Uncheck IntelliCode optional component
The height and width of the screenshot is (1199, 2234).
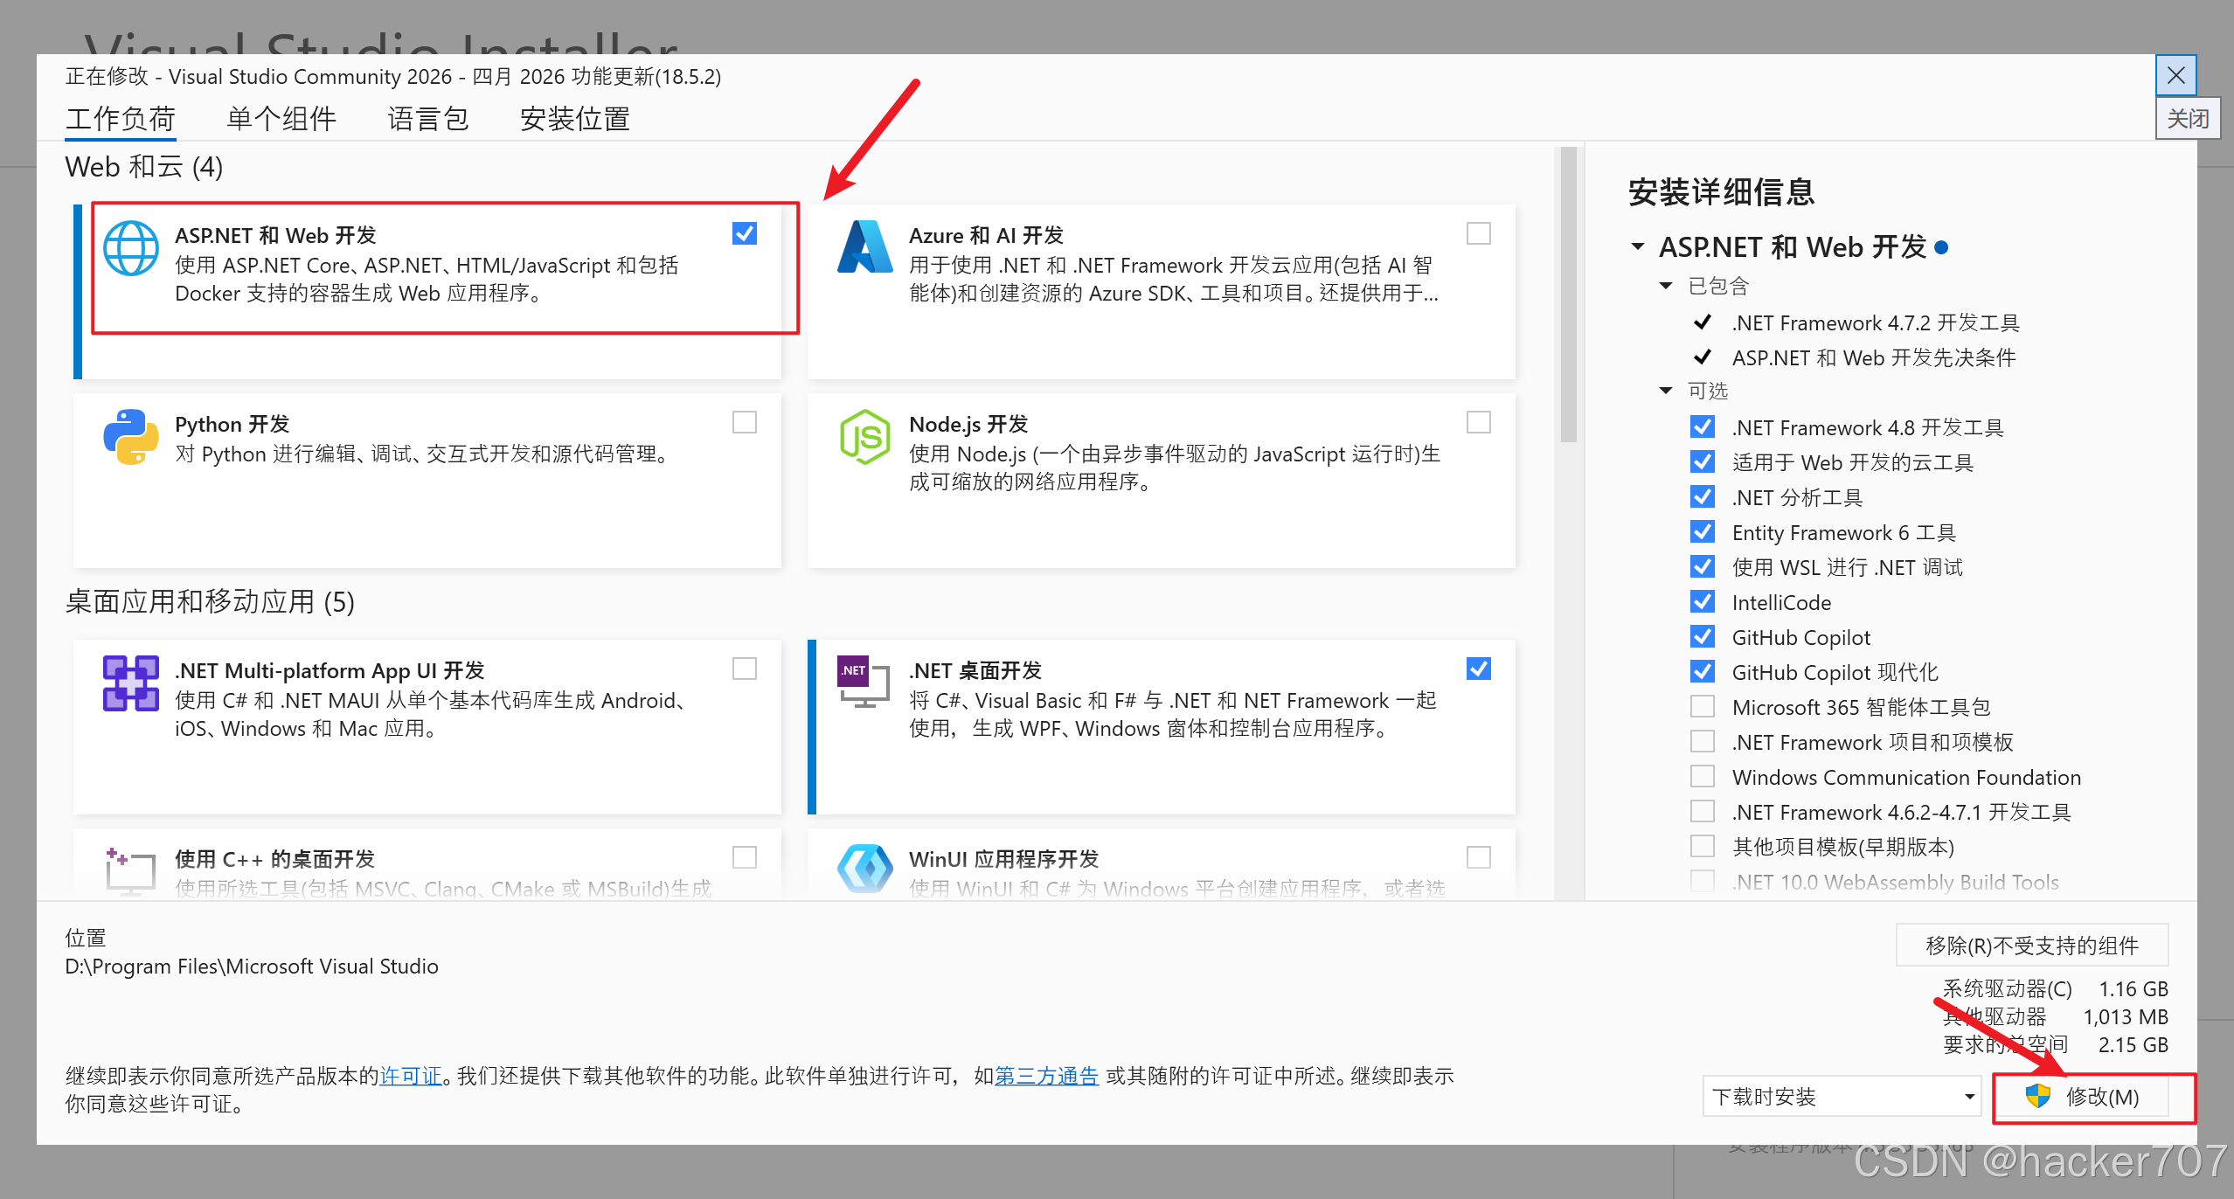(x=1703, y=601)
